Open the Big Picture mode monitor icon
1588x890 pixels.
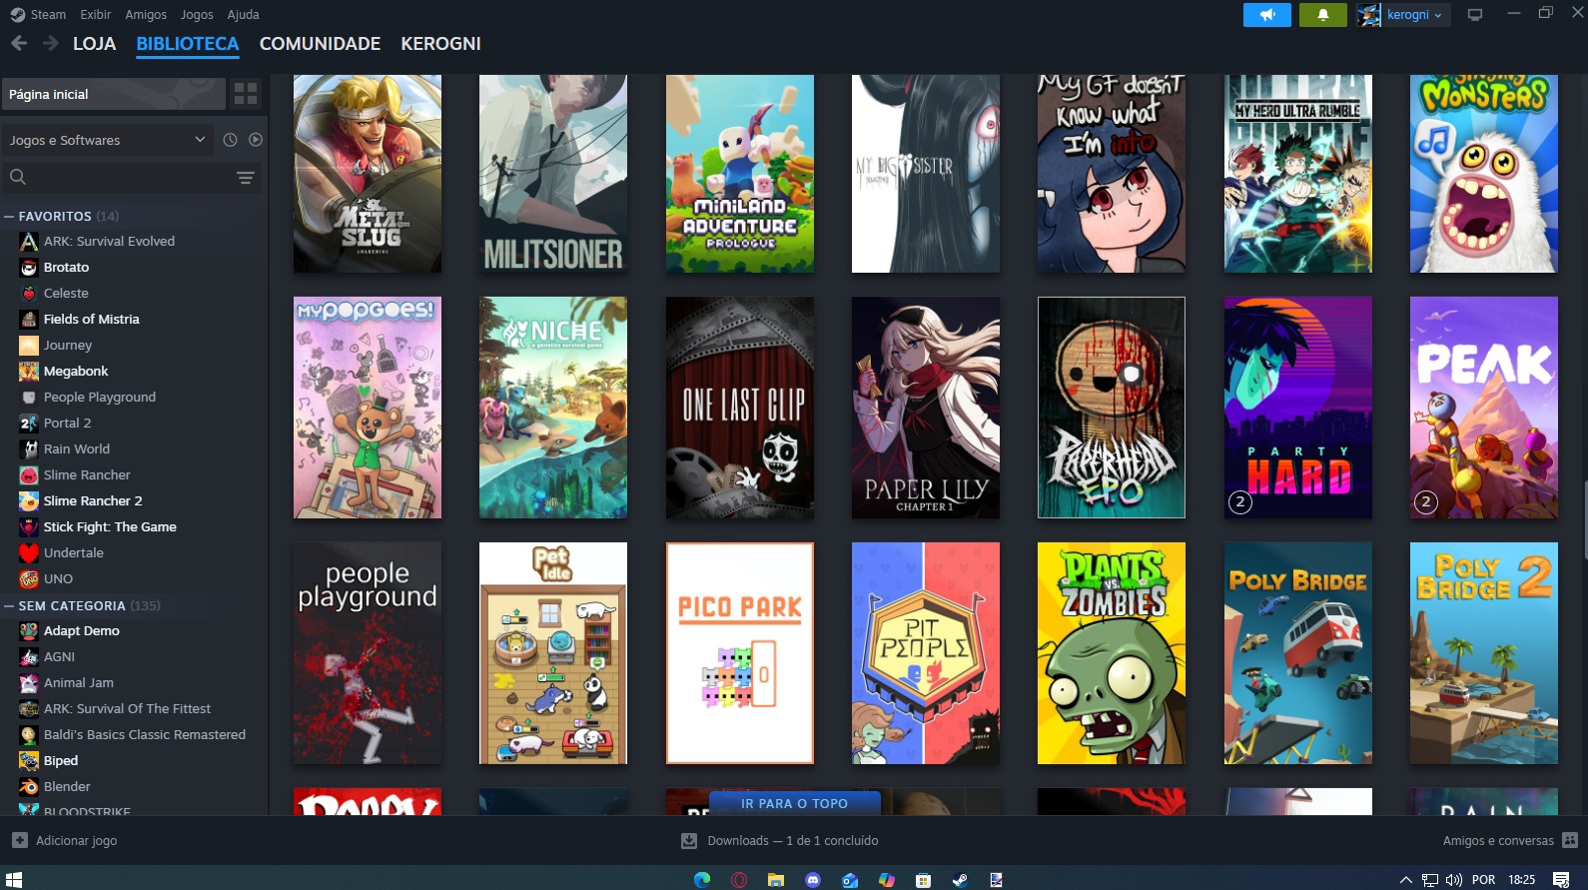pos(1474,15)
